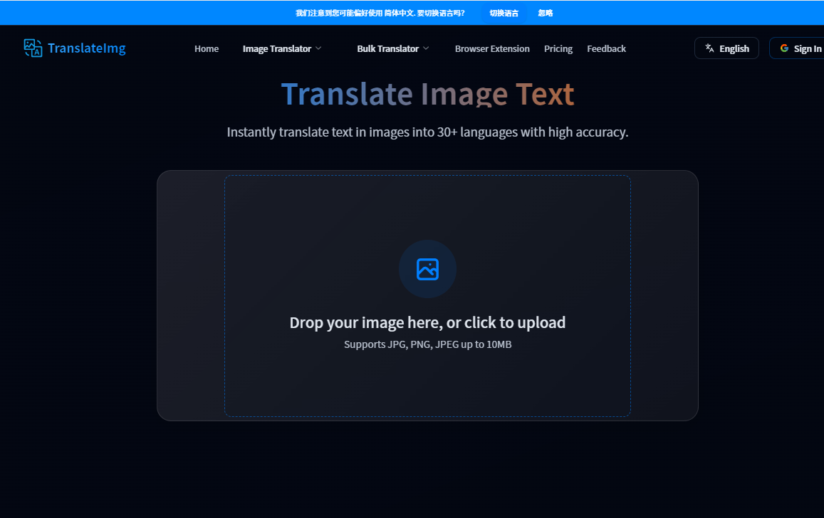Expand the chevron beside Bulk Translator

tap(426, 48)
